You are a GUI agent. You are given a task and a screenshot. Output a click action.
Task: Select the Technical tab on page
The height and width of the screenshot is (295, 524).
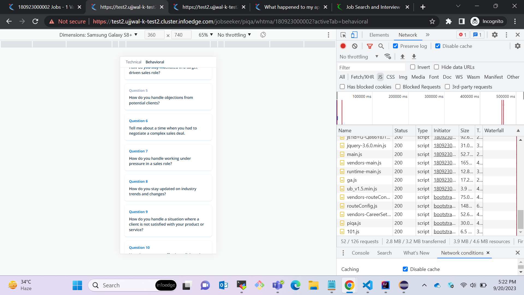pos(133,62)
